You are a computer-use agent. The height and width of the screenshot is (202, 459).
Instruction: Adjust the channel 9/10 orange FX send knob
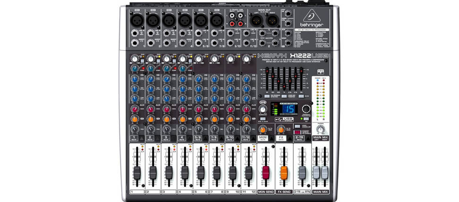click(230, 119)
